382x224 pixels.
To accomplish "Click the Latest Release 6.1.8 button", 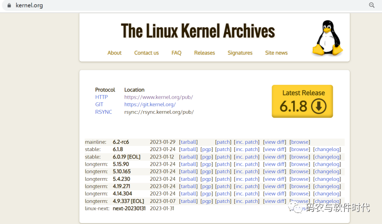I will [x=302, y=101].
